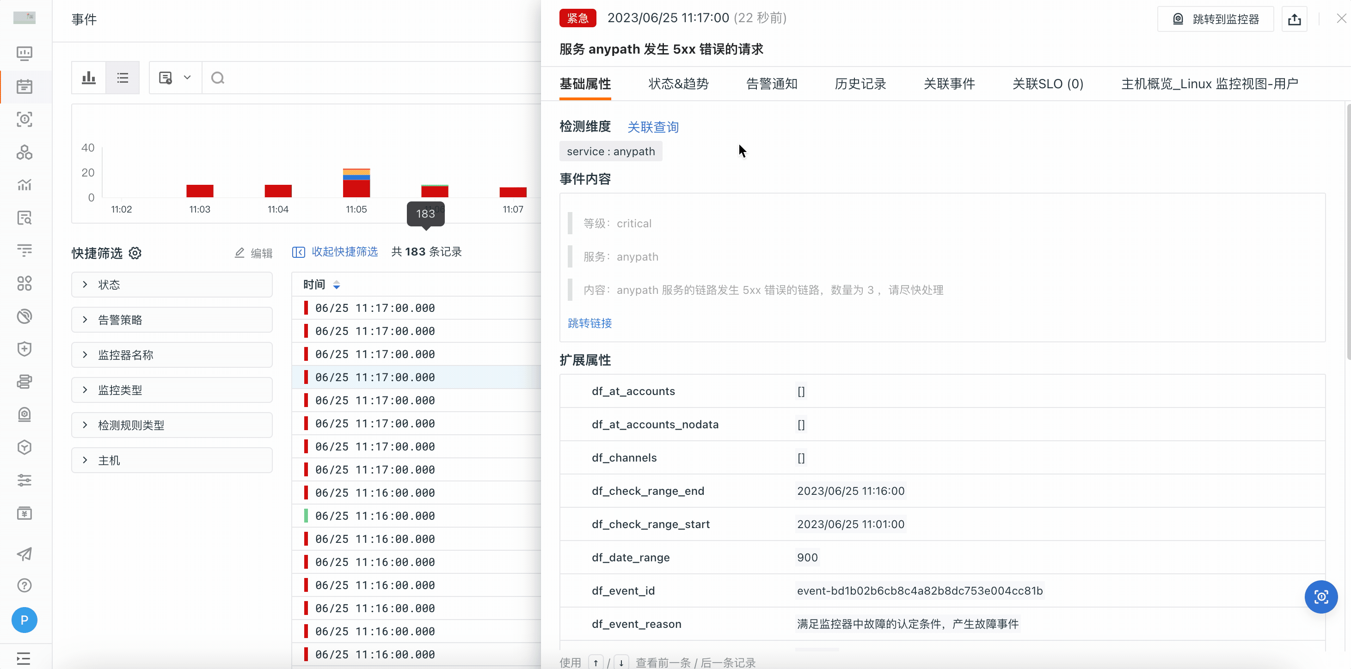This screenshot has height=669, width=1351.
Task: Switch to 告警通知 tab
Action: (772, 84)
